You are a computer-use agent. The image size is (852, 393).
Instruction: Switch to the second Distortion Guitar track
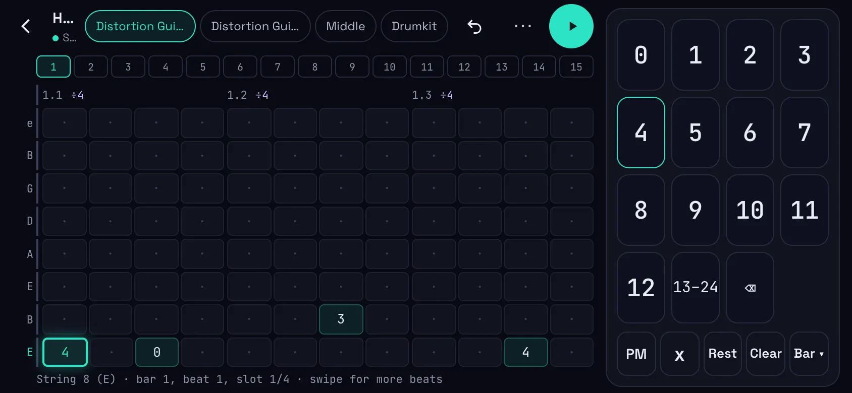(x=255, y=26)
